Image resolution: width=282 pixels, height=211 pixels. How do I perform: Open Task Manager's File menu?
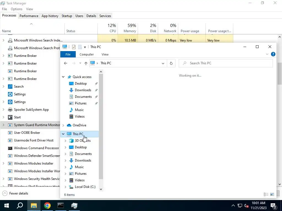pyautogui.click(x=4, y=9)
